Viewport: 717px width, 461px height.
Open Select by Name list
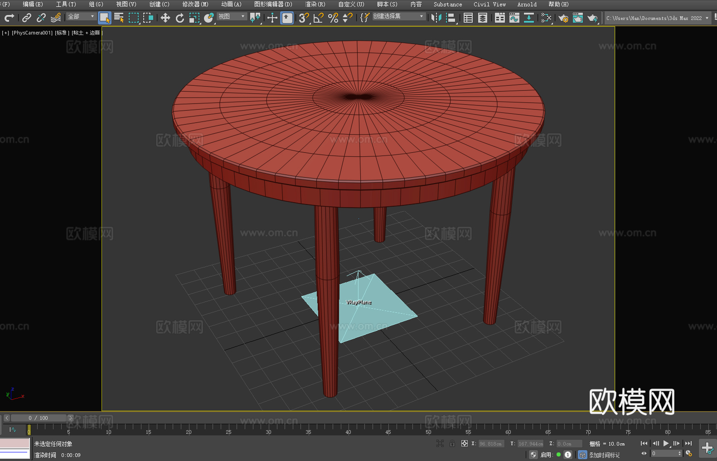(119, 18)
